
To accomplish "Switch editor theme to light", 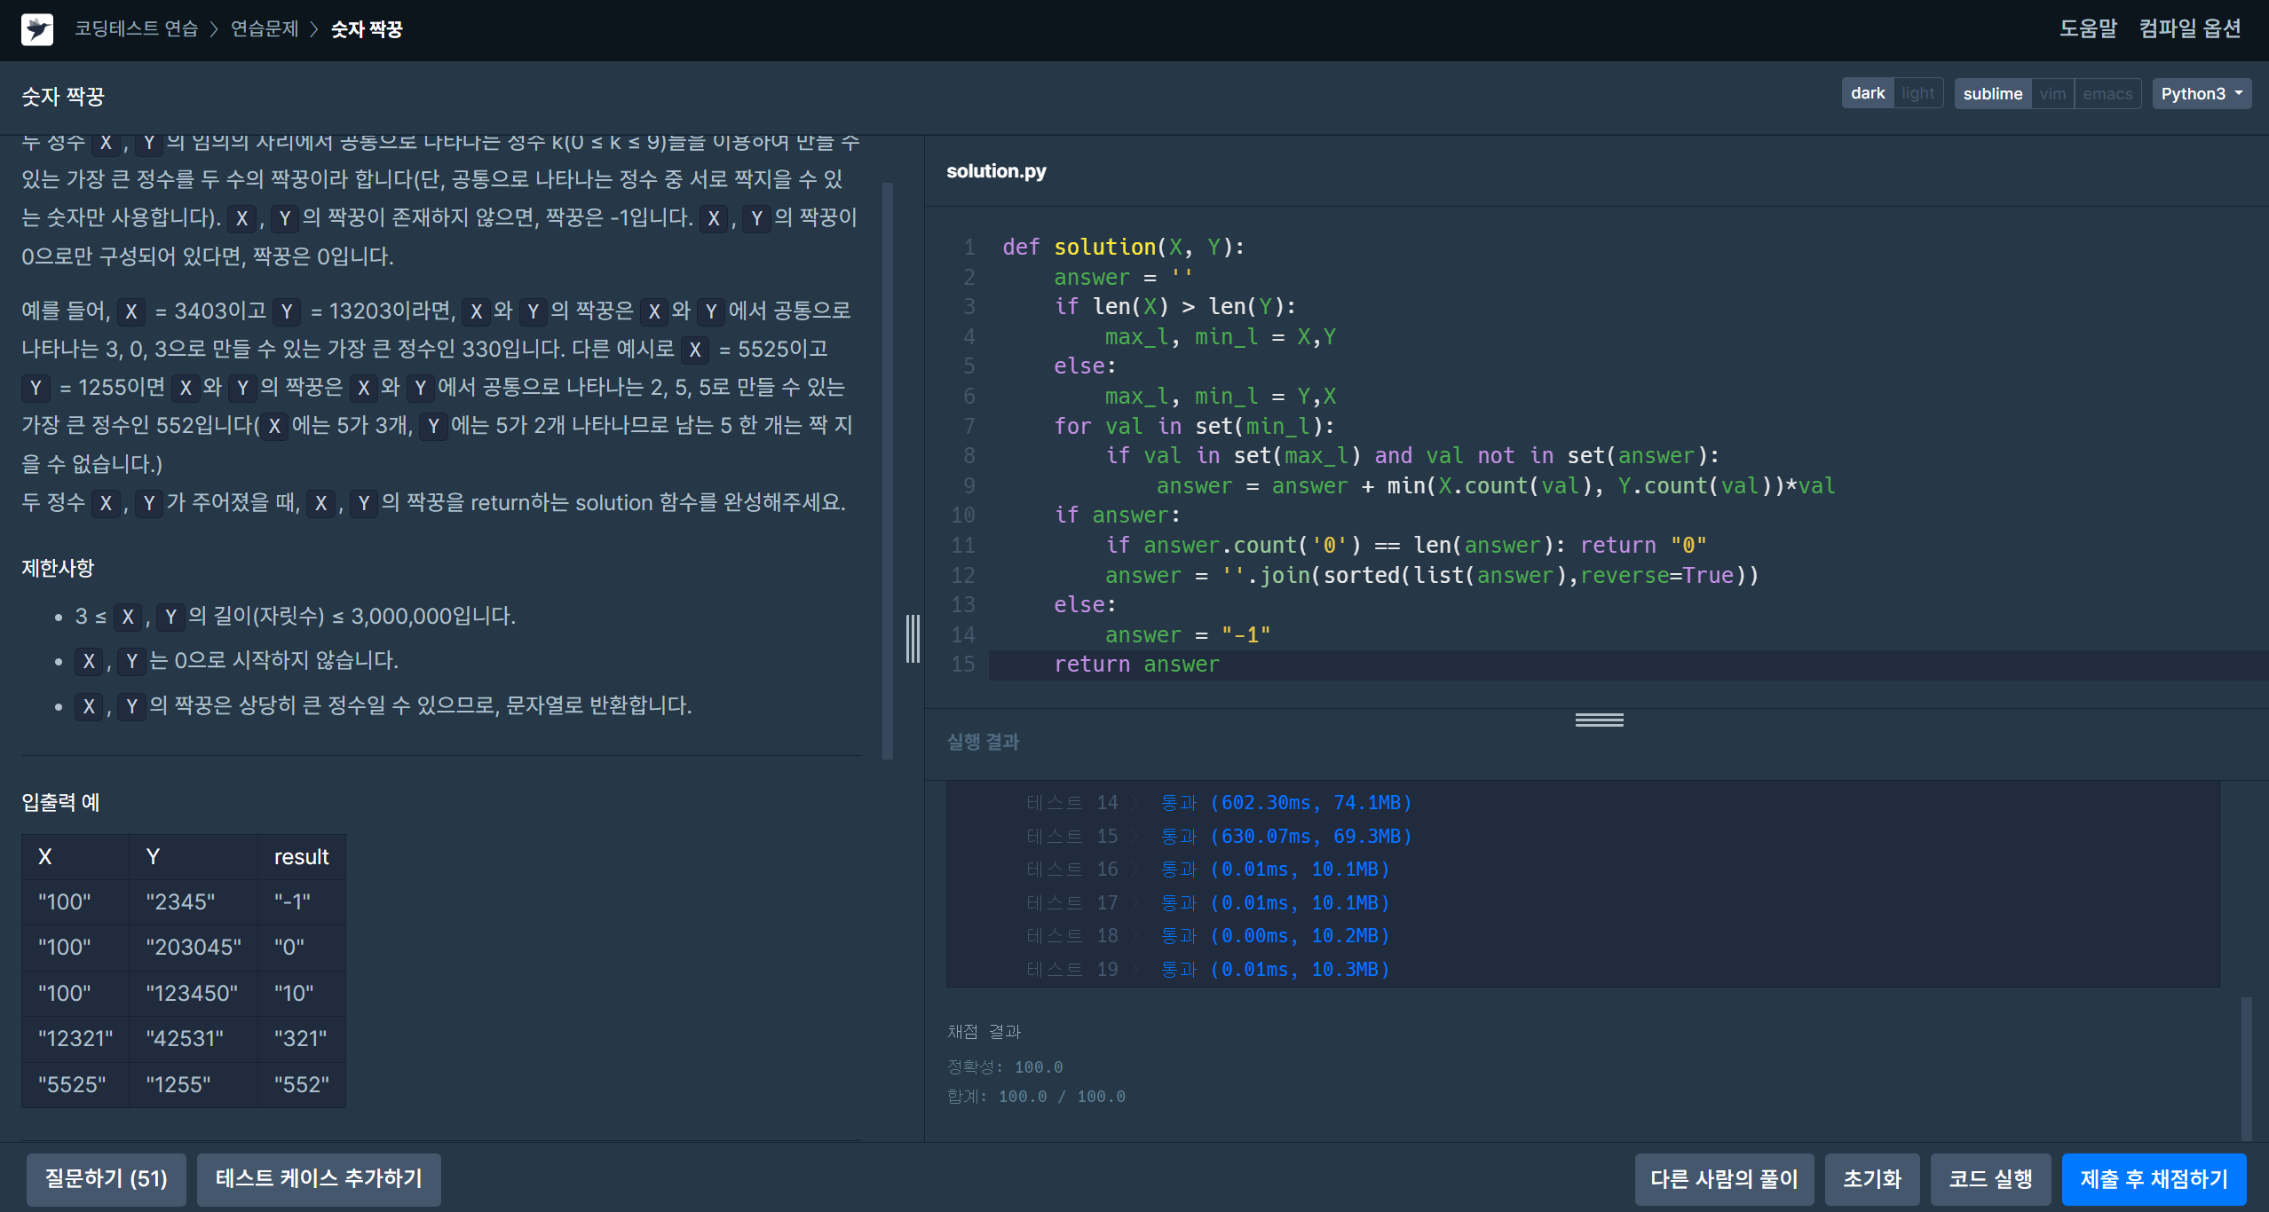I will tap(1917, 93).
